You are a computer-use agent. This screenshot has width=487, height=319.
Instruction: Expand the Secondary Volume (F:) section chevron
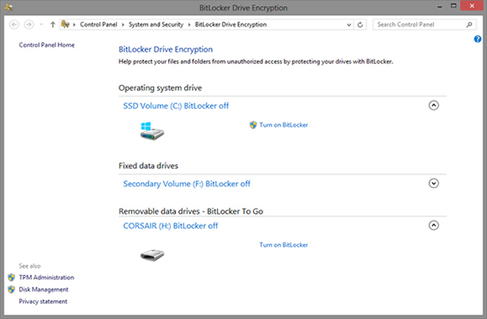click(434, 183)
